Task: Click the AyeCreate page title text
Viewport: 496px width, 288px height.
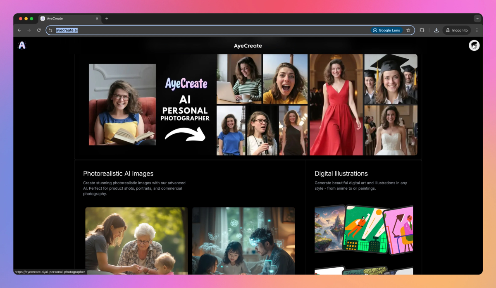Action: pos(248,46)
